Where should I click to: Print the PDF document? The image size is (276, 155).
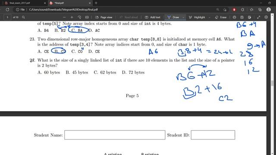coord(235,17)
